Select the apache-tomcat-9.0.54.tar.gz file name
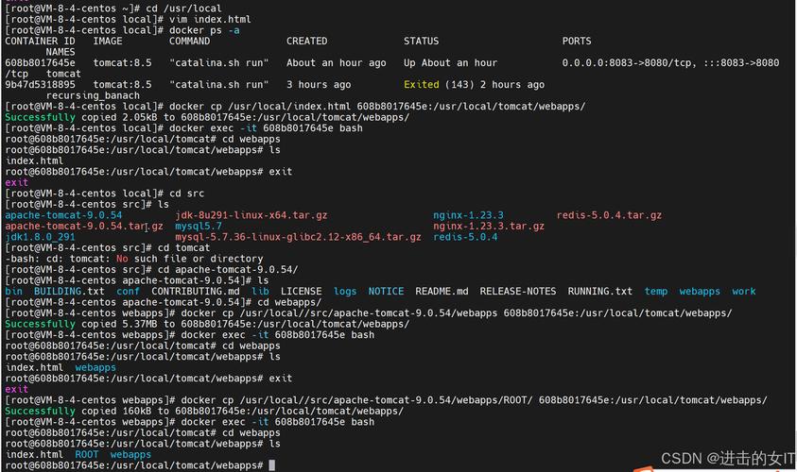This screenshot has height=472, width=797. click(x=84, y=226)
